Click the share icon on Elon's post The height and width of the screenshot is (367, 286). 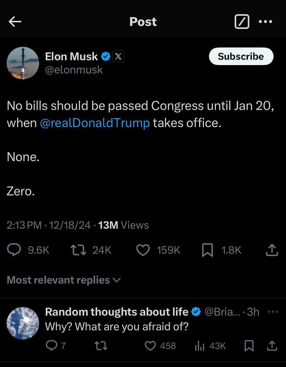(273, 250)
